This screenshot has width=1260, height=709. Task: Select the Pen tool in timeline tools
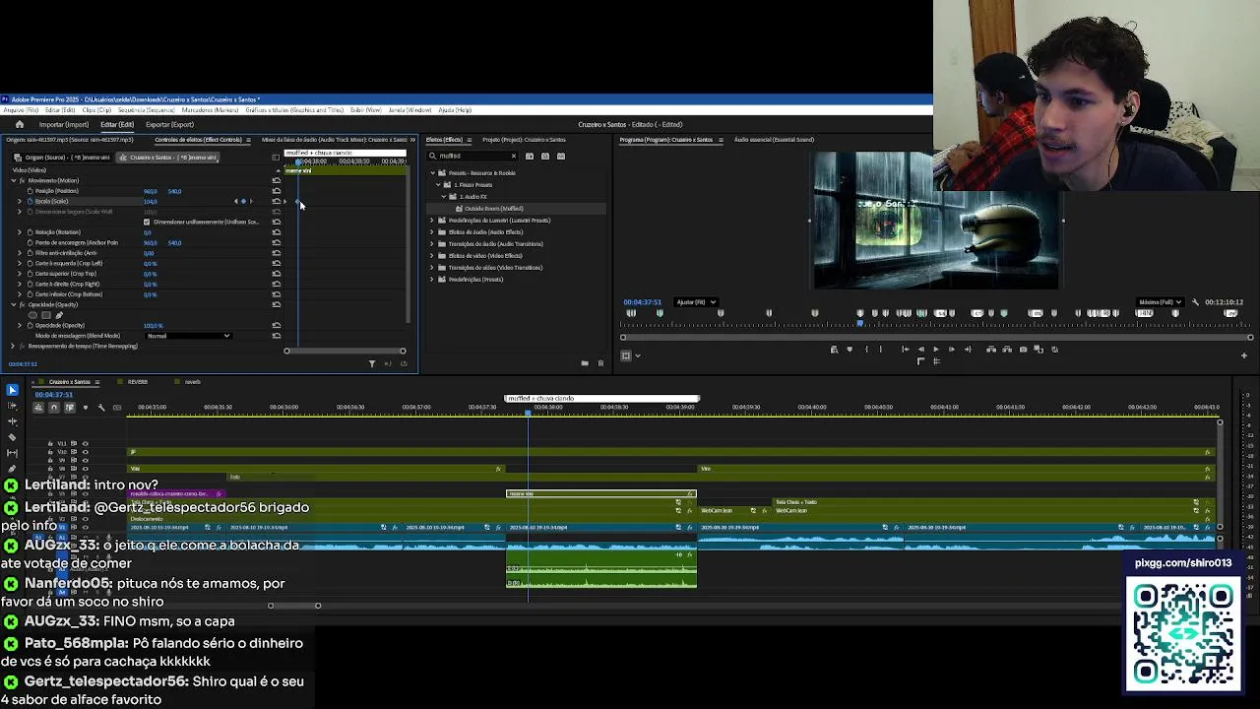pos(12,468)
